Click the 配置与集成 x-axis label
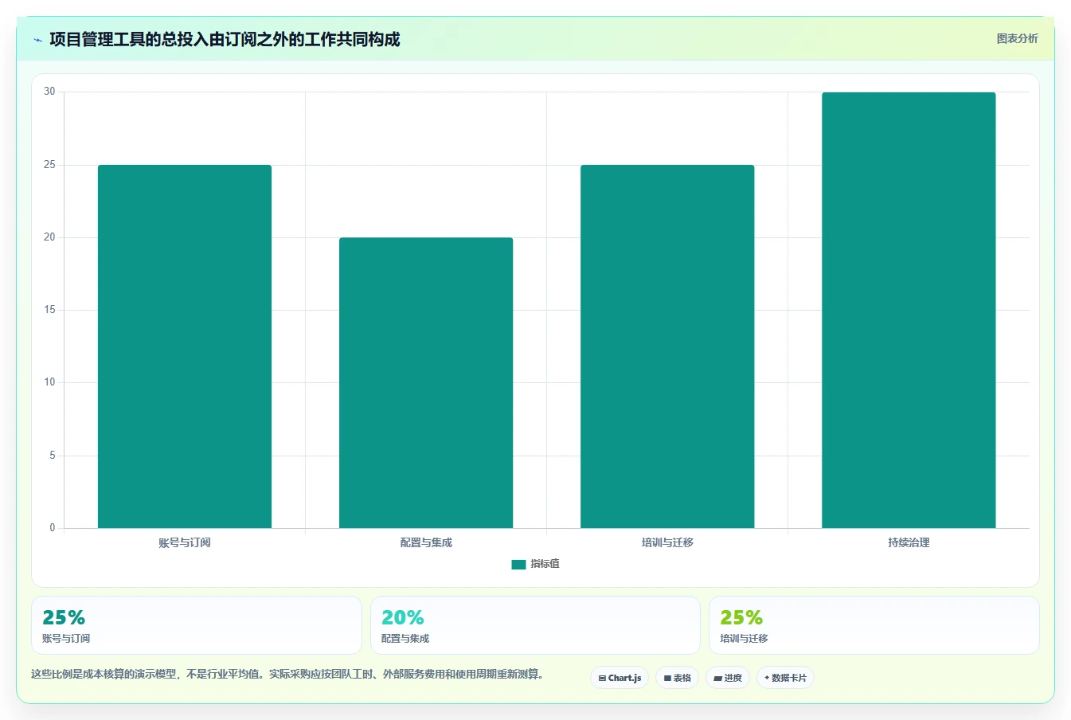The image size is (1071, 720). pos(426,542)
